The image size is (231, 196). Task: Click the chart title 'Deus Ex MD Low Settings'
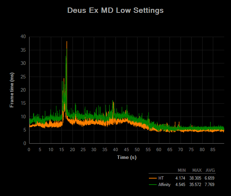[x=116, y=10]
